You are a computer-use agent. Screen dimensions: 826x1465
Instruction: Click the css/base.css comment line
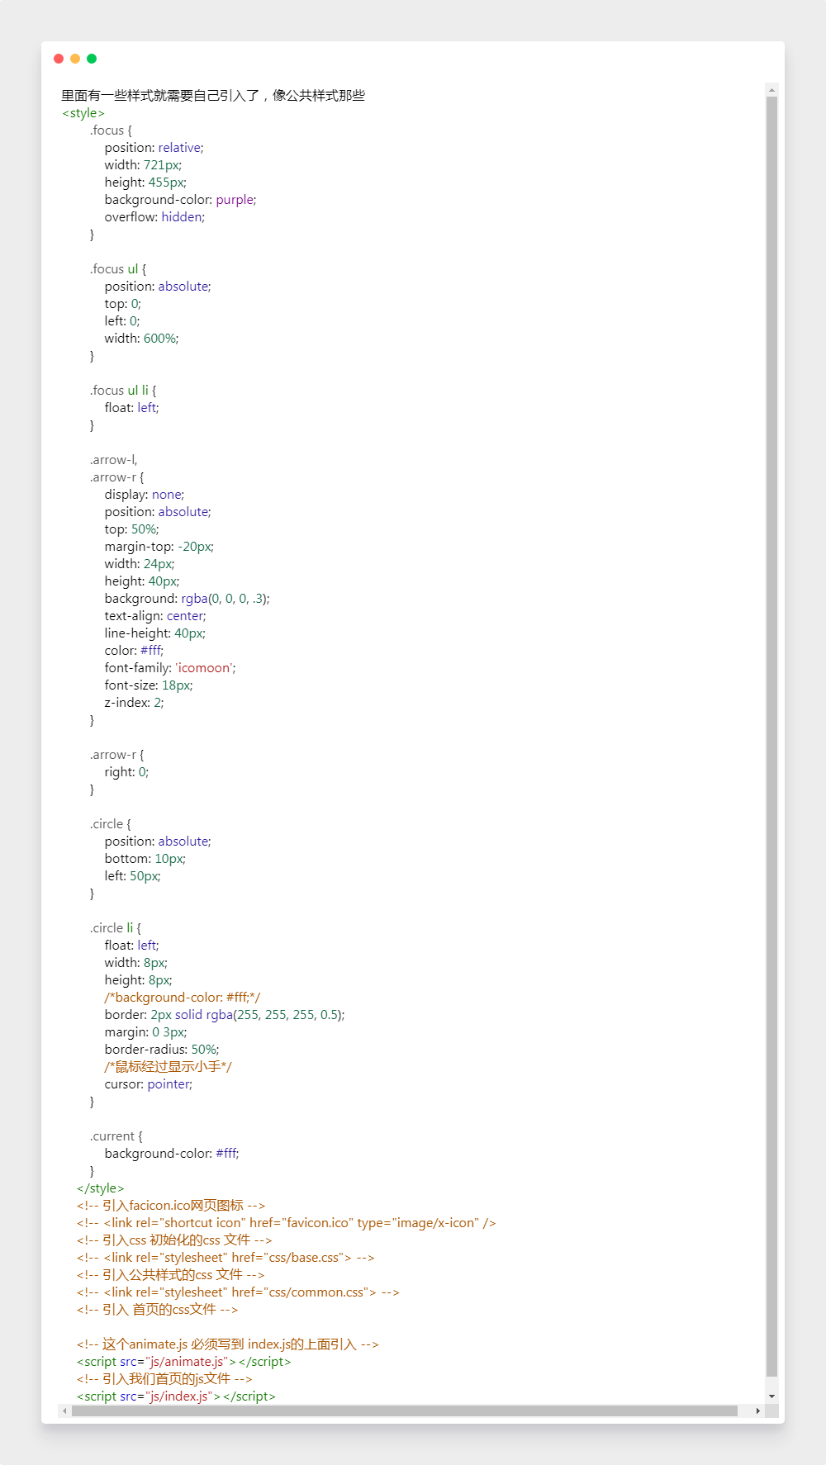click(225, 1258)
